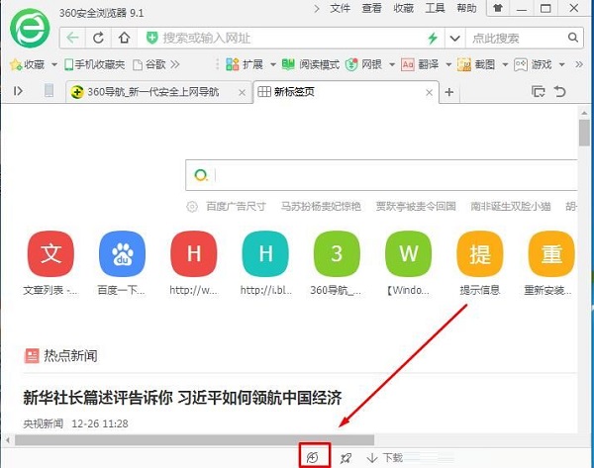This screenshot has height=468, width=594.
Task: Open the 截图 screenshot dropdown arrow
Action: click(504, 64)
